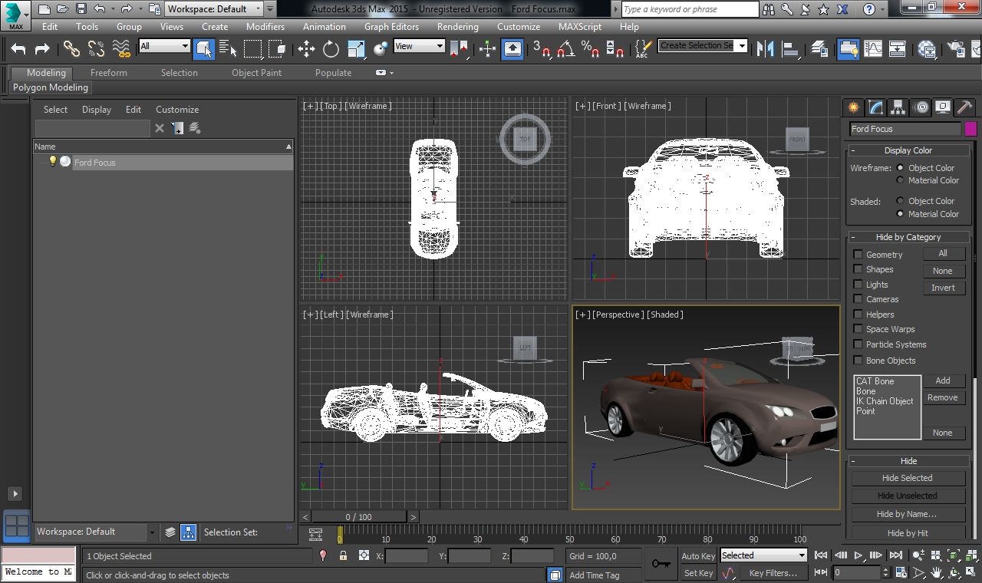
Task: Enable the Space Warps hide checkbox
Action: coord(858,329)
